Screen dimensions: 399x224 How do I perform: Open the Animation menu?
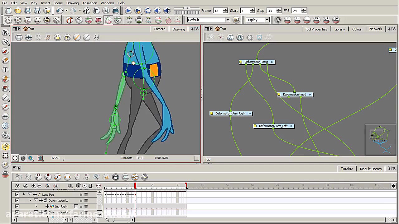point(89,3)
